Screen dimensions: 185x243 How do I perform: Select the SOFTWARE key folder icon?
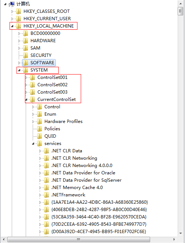pos(26,63)
